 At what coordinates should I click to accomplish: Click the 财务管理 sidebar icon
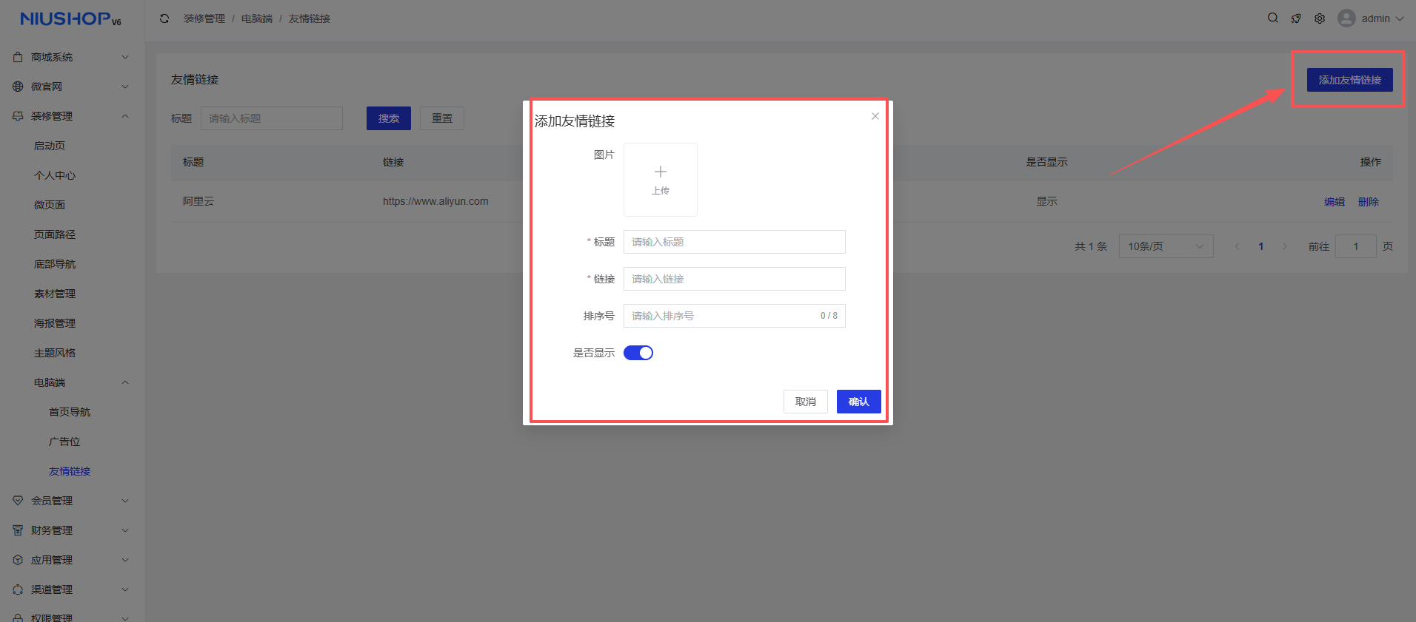click(18, 530)
